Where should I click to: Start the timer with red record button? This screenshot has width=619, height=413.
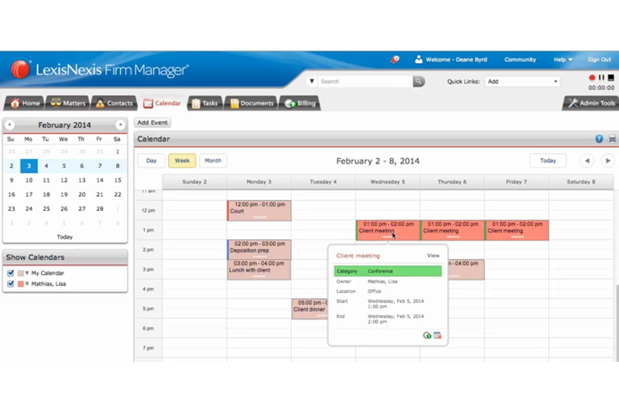click(592, 77)
